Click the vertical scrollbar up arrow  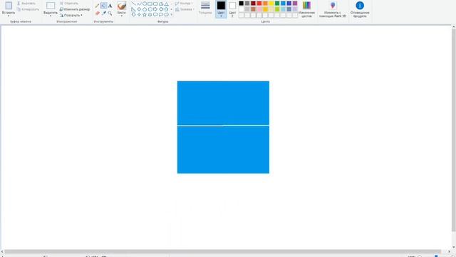coord(454,27)
